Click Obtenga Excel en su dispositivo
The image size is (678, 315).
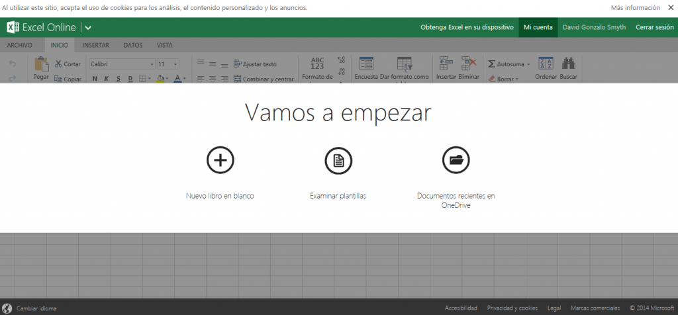(467, 27)
